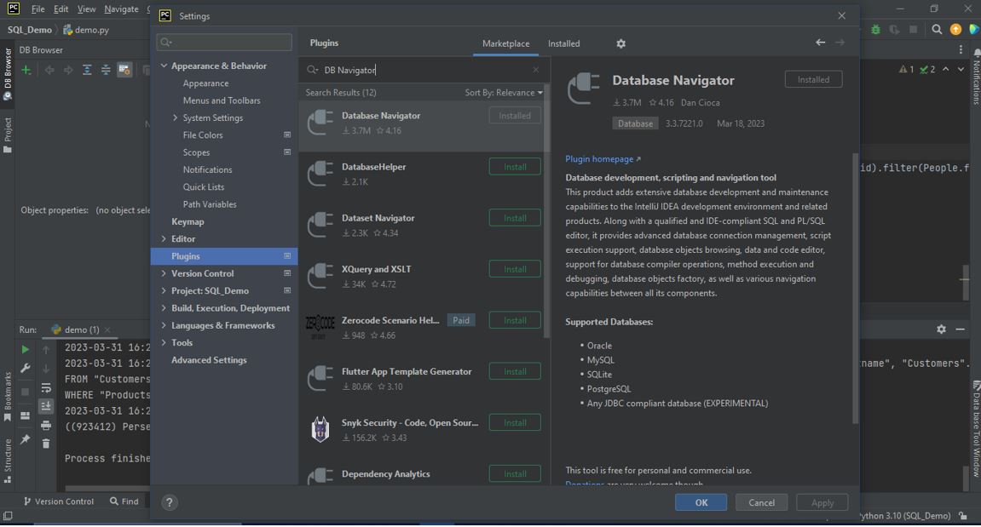This screenshot has width=981, height=527.
Task: Click the Settings help question mark icon
Action: [169, 502]
